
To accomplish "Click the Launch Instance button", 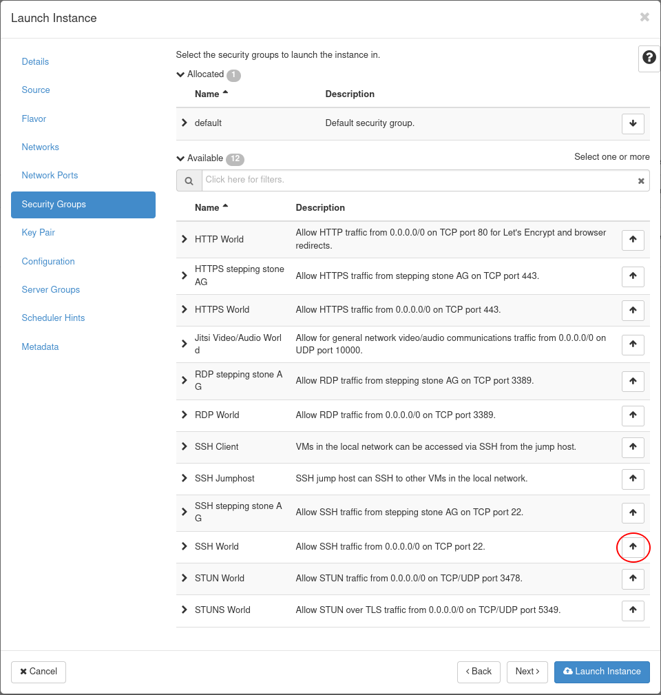I will [601, 672].
